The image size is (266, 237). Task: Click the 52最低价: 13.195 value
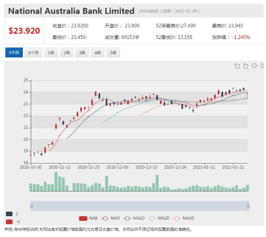174,37
